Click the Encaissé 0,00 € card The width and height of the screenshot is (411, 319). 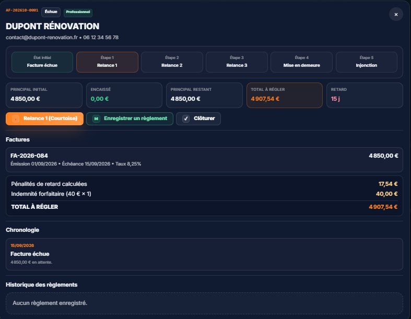124,96
